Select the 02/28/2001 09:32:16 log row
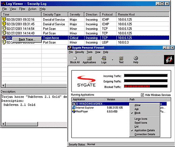The image size is (175, 147). coord(85,20)
